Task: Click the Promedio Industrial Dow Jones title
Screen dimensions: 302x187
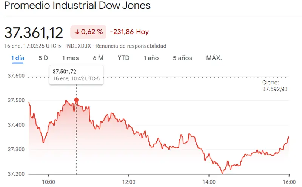Action: point(77,6)
